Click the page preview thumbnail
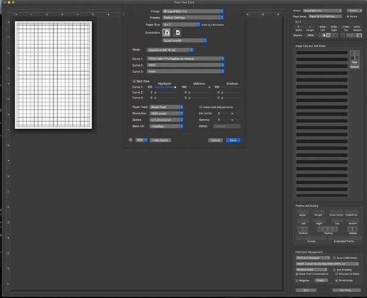This screenshot has height=298, width=367. [x=54, y=74]
